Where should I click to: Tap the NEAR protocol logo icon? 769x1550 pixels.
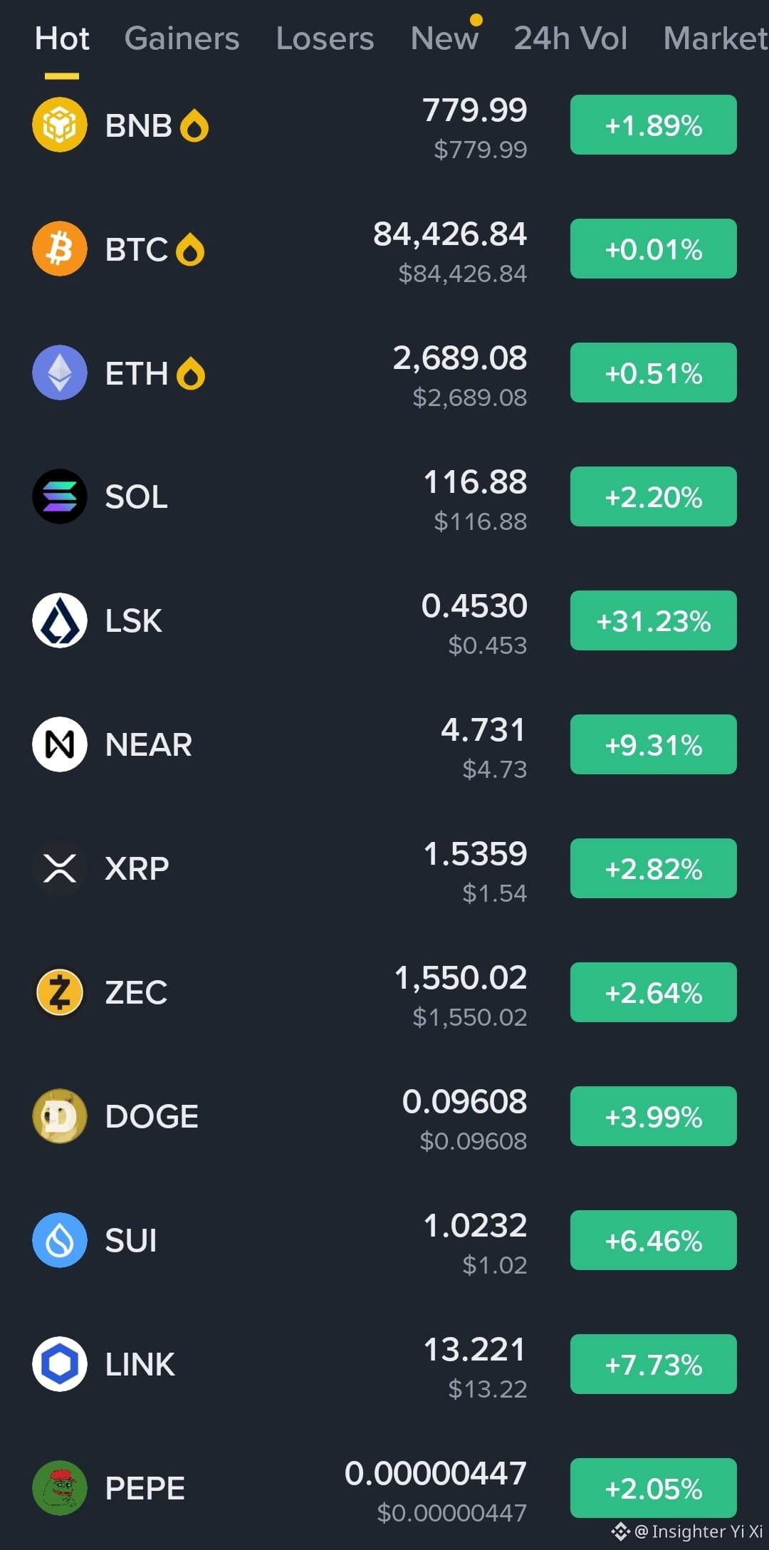(x=60, y=744)
